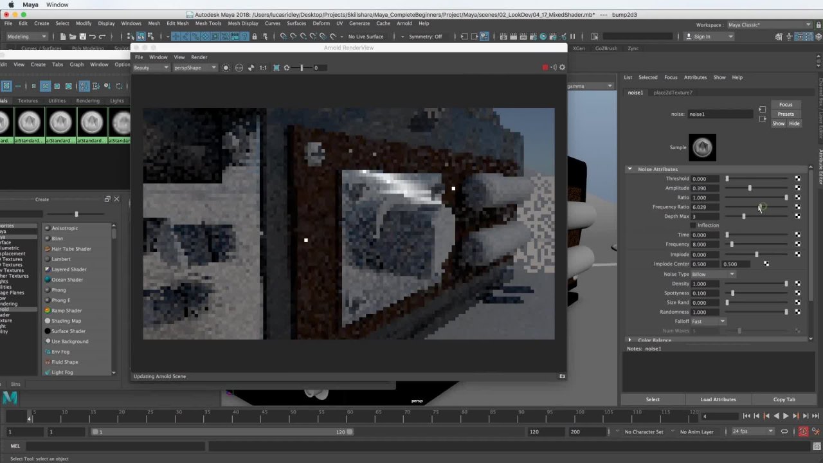This screenshot has width=823, height=463.
Task: Toggle the auto key button
Action: click(x=803, y=431)
